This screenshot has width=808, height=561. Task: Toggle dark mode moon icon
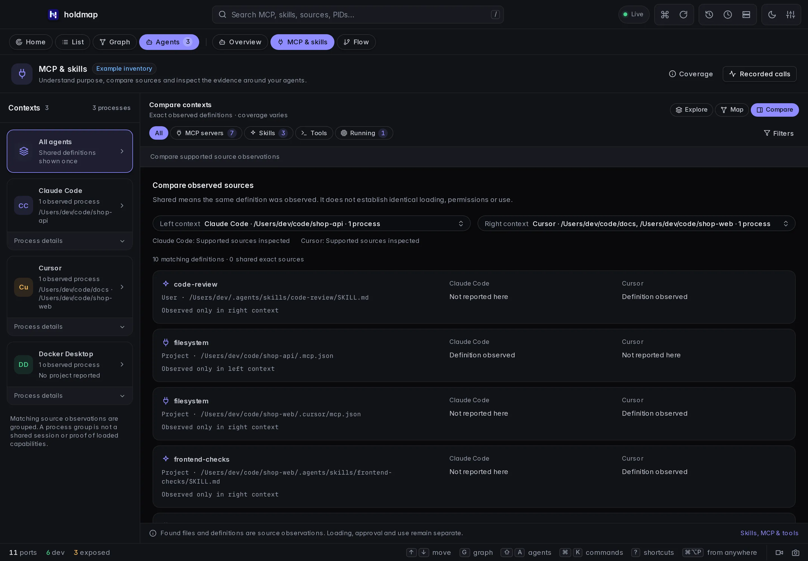[772, 14]
